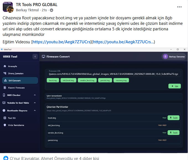Screen dimensions: 188x160
Task: Toggle the init_boot.img partition chip
Action: pos(68,80)
